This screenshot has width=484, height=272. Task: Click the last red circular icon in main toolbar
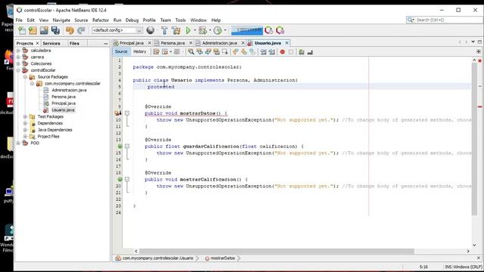[280, 30]
